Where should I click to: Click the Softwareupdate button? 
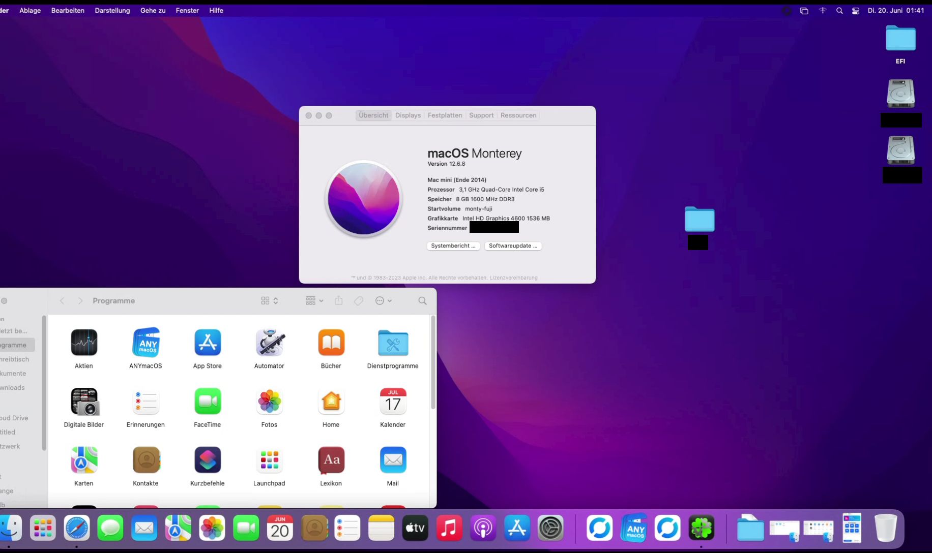point(512,246)
